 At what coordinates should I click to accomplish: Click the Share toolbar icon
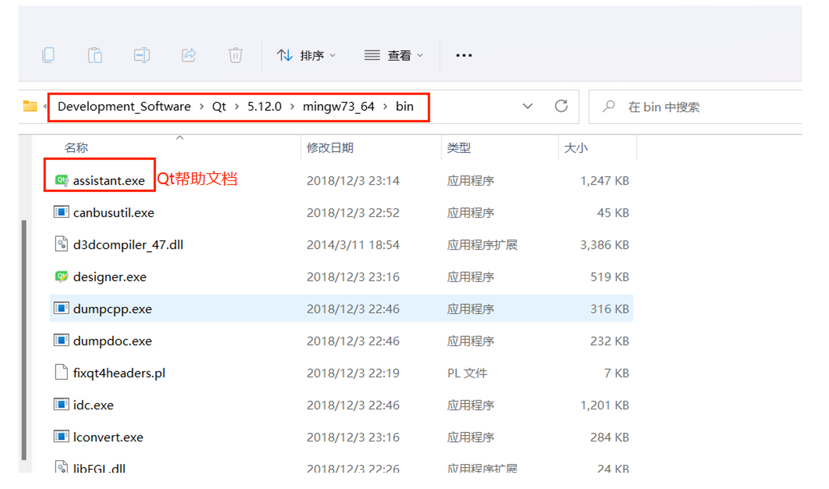[x=189, y=55]
